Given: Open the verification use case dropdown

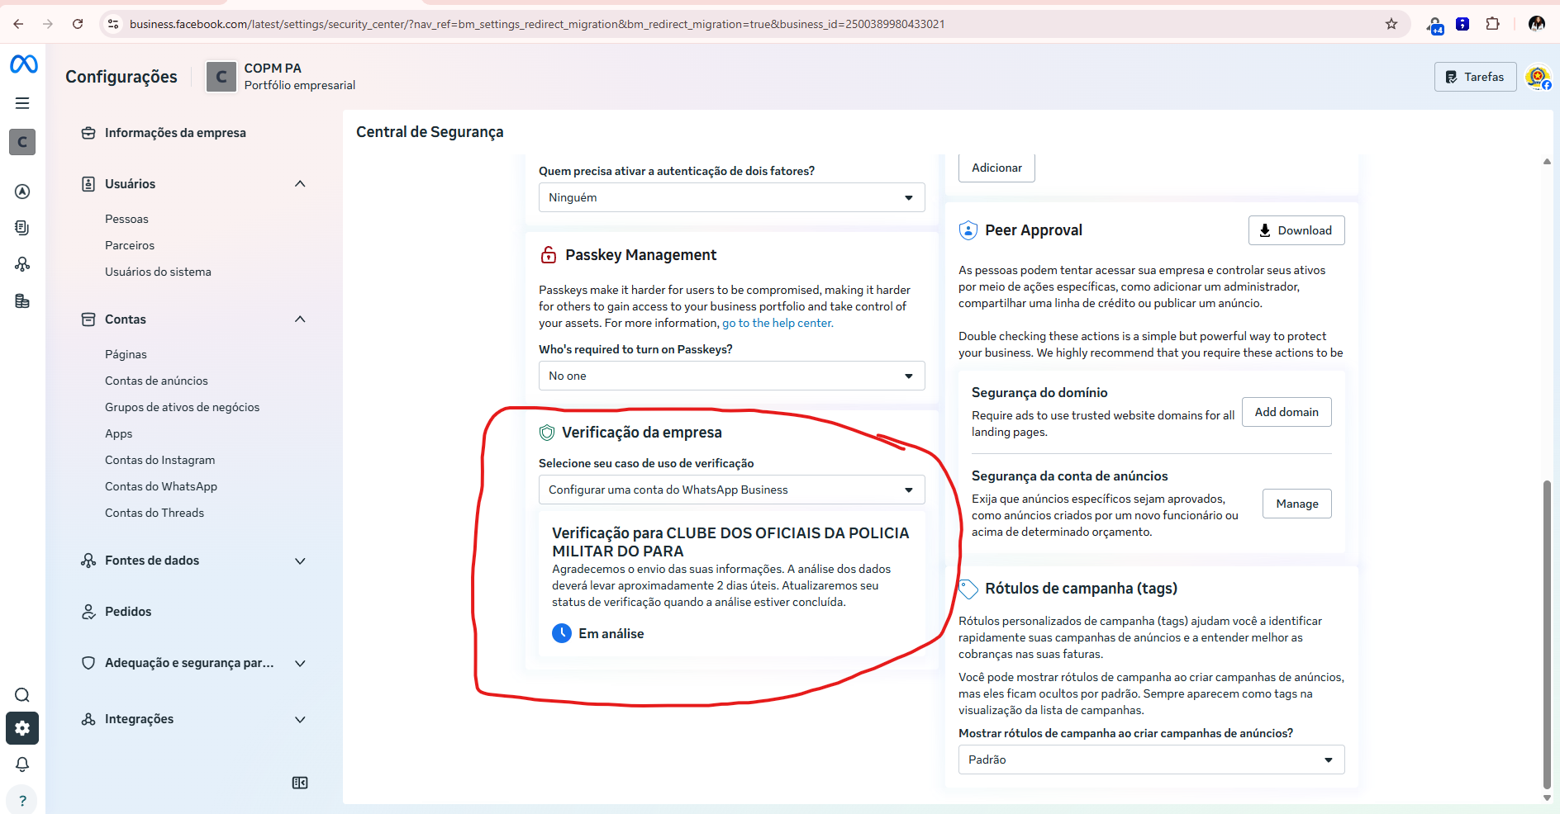Looking at the screenshot, I should pyautogui.click(x=731, y=490).
